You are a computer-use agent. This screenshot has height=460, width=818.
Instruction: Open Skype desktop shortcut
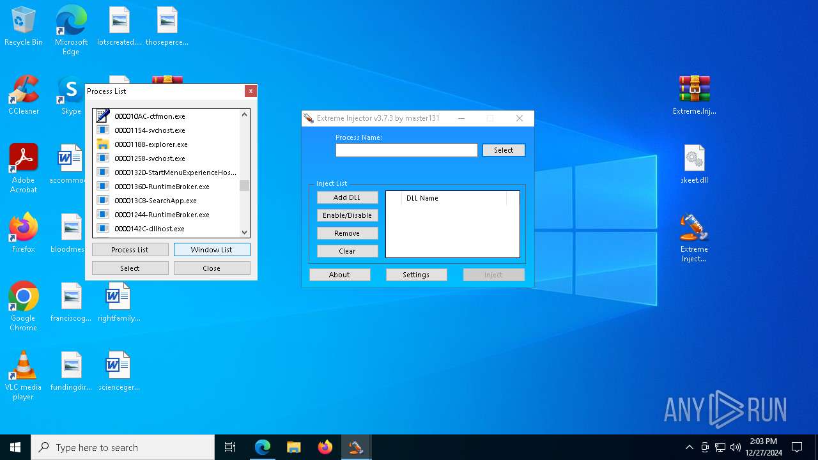(x=70, y=96)
